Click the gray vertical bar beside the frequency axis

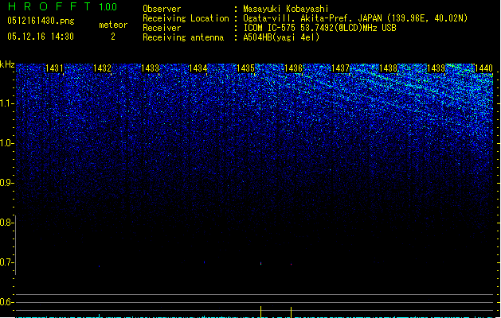[16, 245]
